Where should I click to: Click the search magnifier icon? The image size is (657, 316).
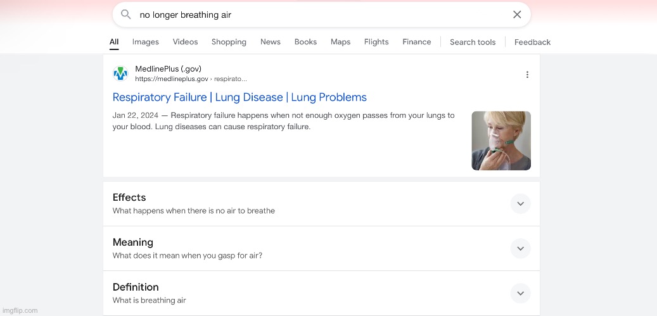point(125,15)
